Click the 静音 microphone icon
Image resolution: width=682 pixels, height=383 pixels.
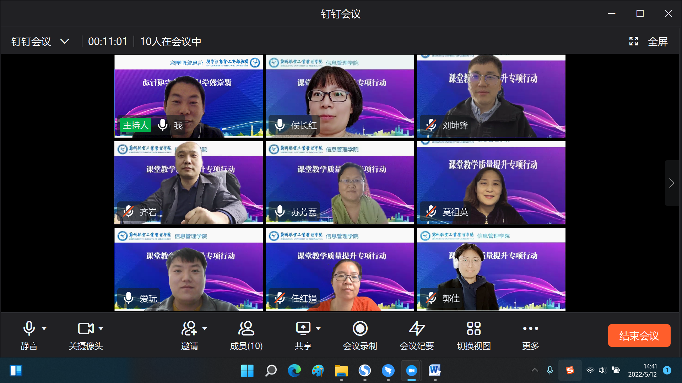[29, 328]
